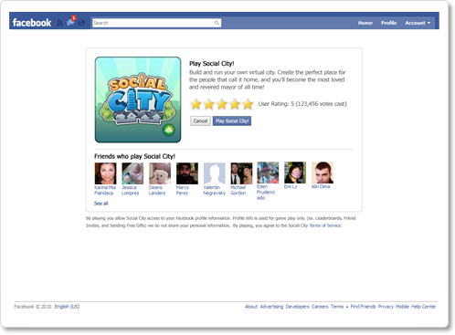Viewport: 455px width, 335px height.
Task: Click the search magnifier icon
Action: [x=217, y=23]
